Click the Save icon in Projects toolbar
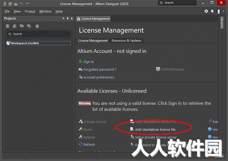The height and width of the screenshot is (161, 228). tap(8, 26)
